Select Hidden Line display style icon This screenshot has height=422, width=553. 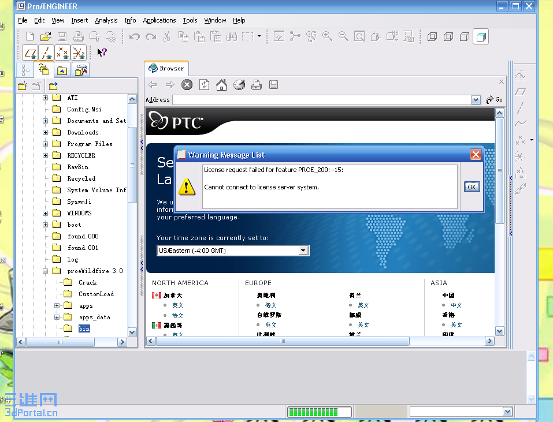coord(448,36)
